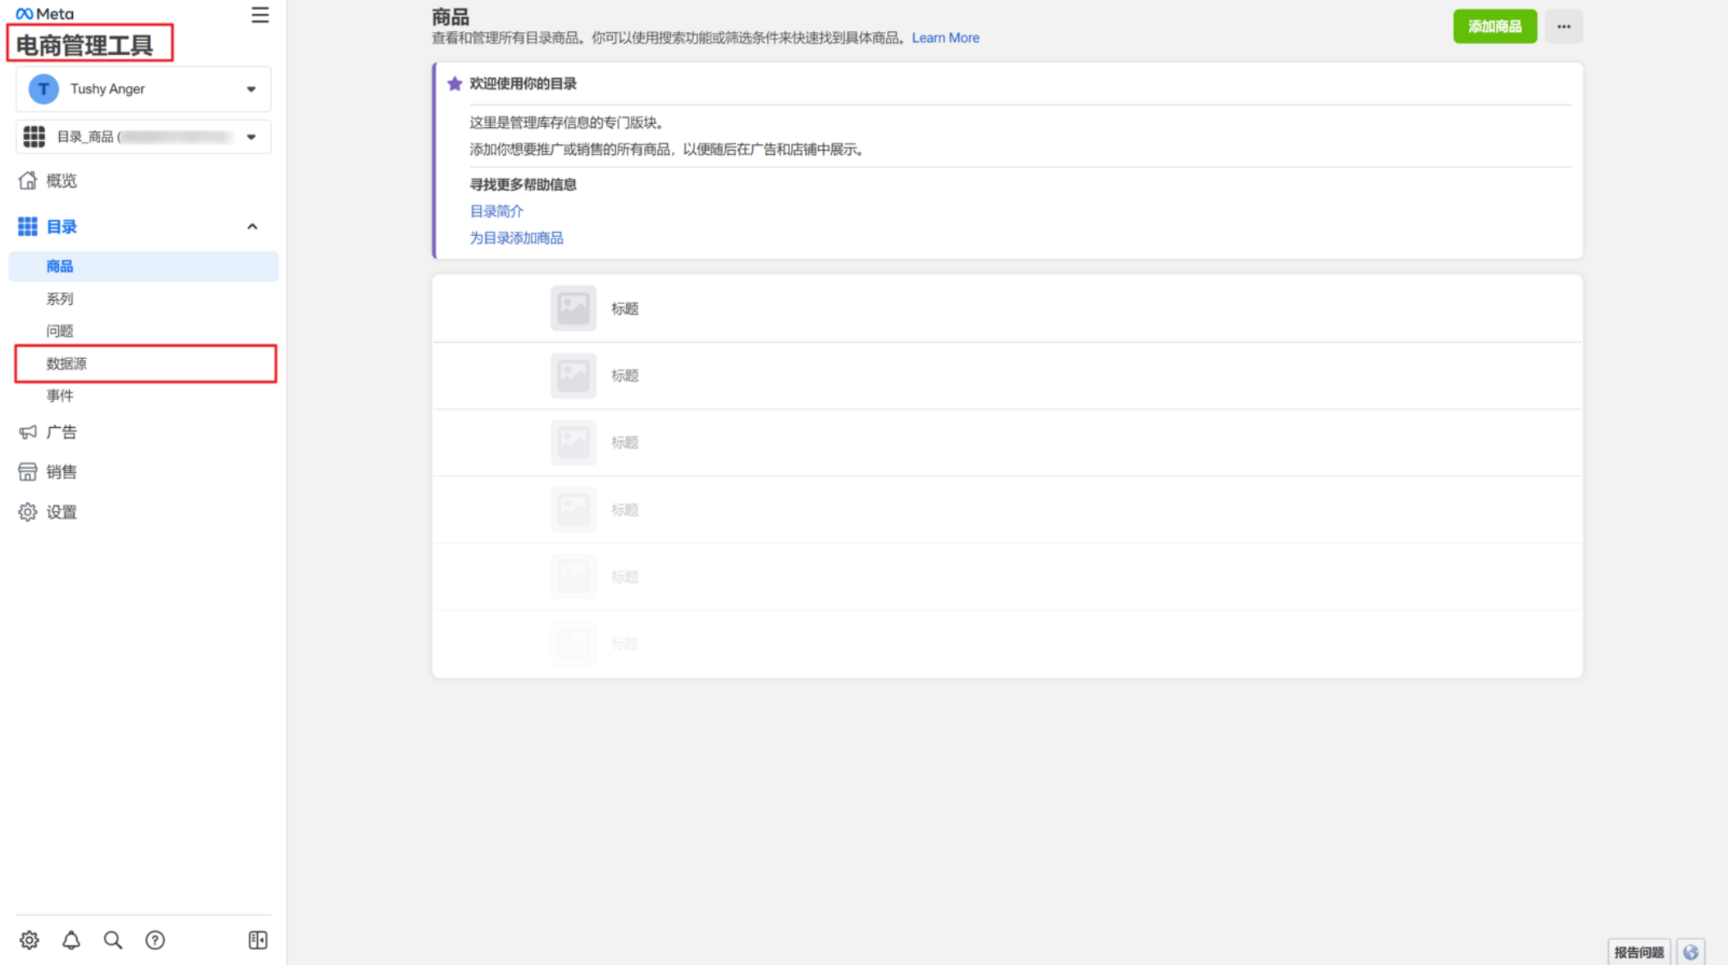Screen dimensions: 1728x969
Task: Toggle the sidebar collapse panel icon
Action: coord(258,940)
